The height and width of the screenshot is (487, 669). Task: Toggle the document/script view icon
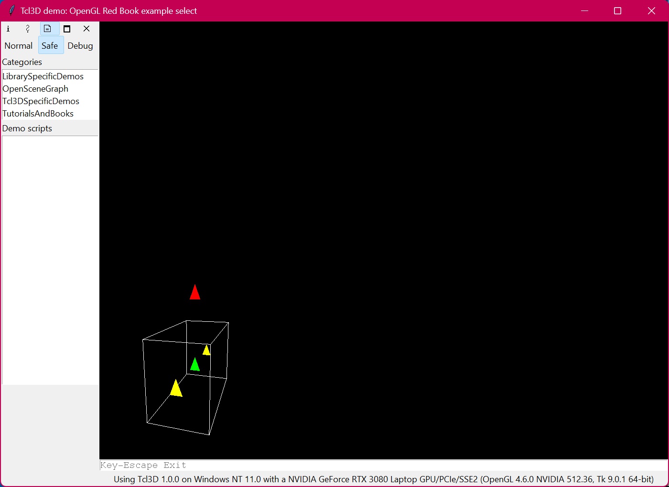click(x=47, y=29)
